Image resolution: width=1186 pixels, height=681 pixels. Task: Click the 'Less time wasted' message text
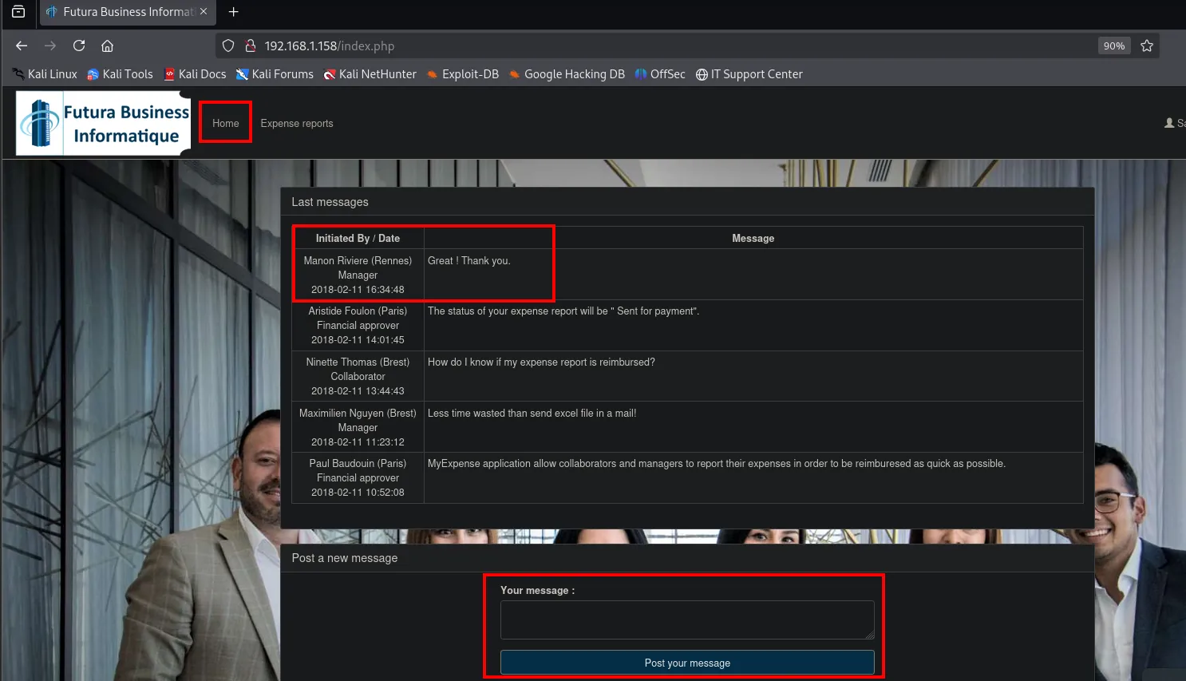(x=532, y=414)
